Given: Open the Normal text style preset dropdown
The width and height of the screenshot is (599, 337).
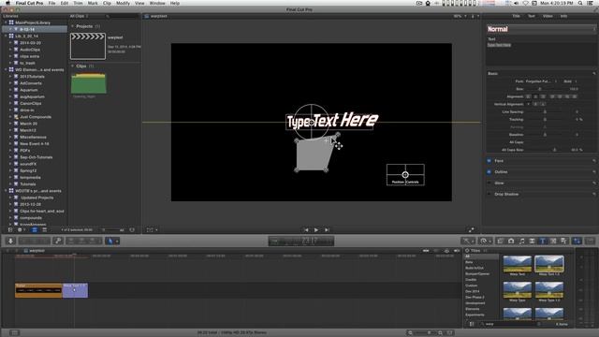Looking at the screenshot, I should click(x=541, y=29).
